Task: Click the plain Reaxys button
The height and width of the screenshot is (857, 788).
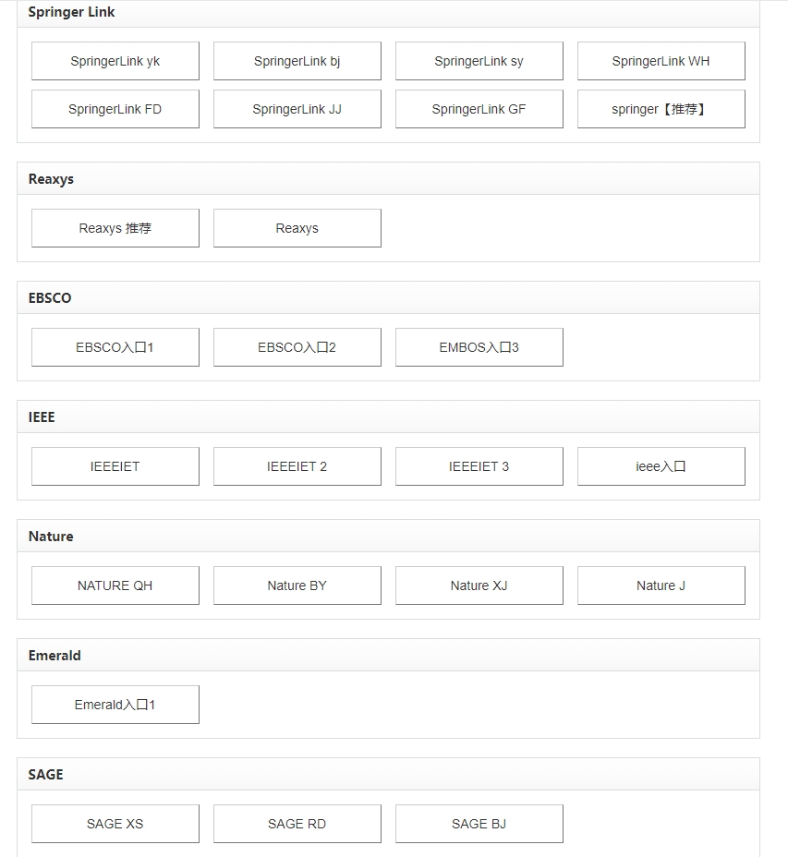Action: click(297, 228)
